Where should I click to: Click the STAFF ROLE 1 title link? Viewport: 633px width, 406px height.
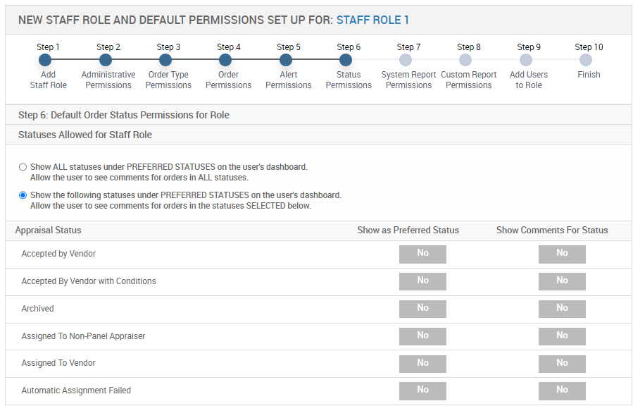[x=372, y=20]
